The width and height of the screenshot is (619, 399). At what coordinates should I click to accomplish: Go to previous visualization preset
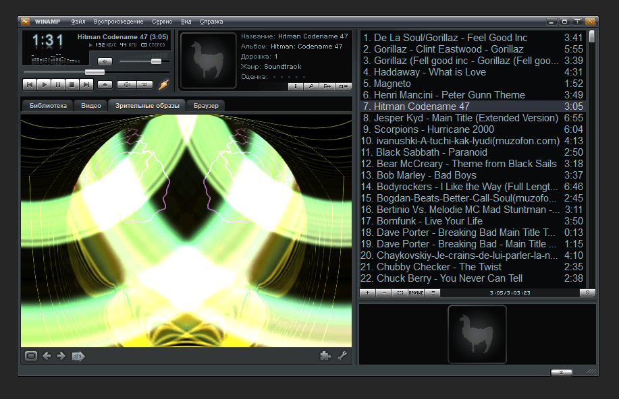[47, 356]
